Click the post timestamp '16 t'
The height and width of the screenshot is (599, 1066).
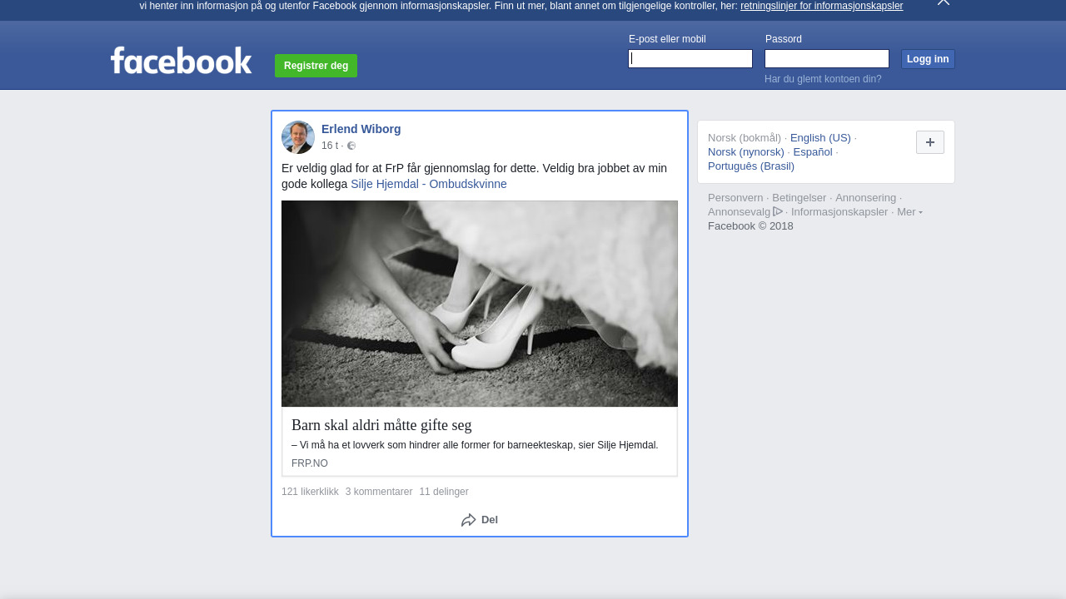pyautogui.click(x=330, y=146)
